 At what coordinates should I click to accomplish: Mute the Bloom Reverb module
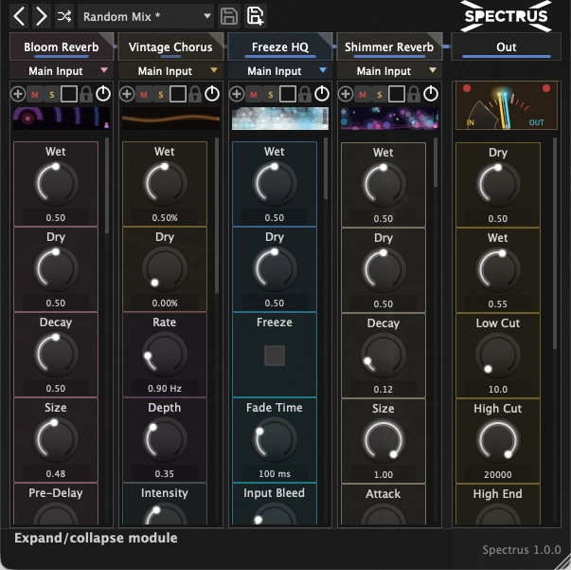pyautogui.click(x=35, y=95)
